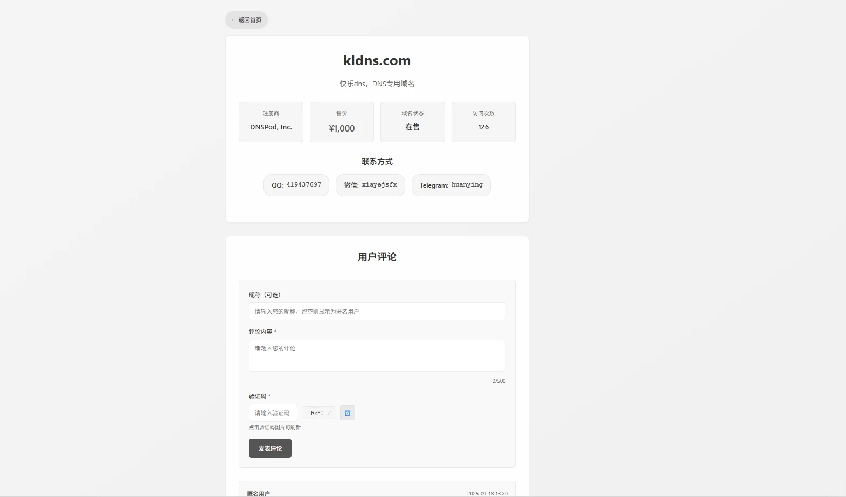This screenshot has width=846, height=497.
Task: Select the Telegram huanying contact pill
Action: (451, 185)
